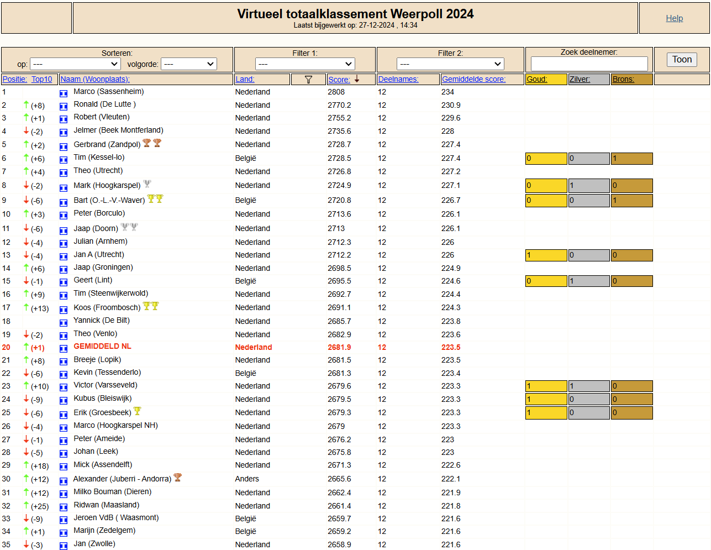711x550 pixels.
Task: Click blue detail icon for Yannick (De Bilt)
Action: (x=64, y=323)
